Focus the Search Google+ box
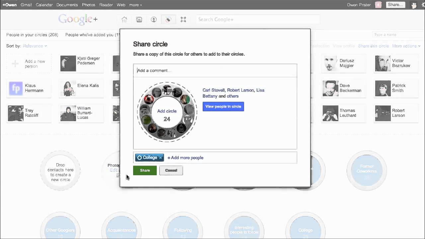The image size is (425, 239). [258, 20]
